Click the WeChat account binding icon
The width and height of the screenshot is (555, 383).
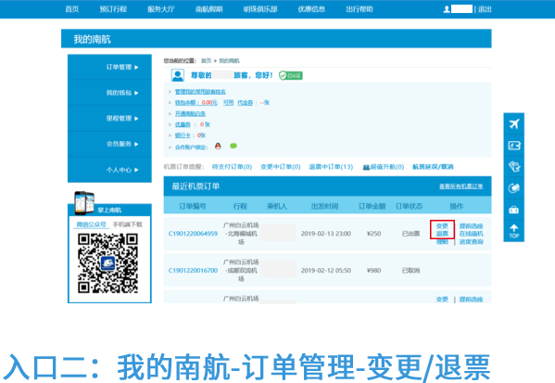[233, 146]
